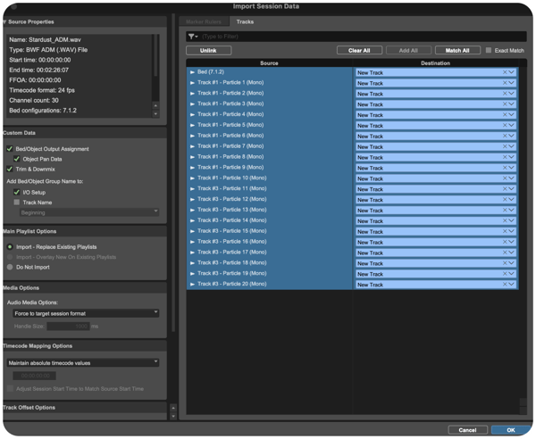Image resolution: width=536 pixels, height=439 pixels.
Task: Clear destination X for Particle 19 row
Action: (505, 273)
